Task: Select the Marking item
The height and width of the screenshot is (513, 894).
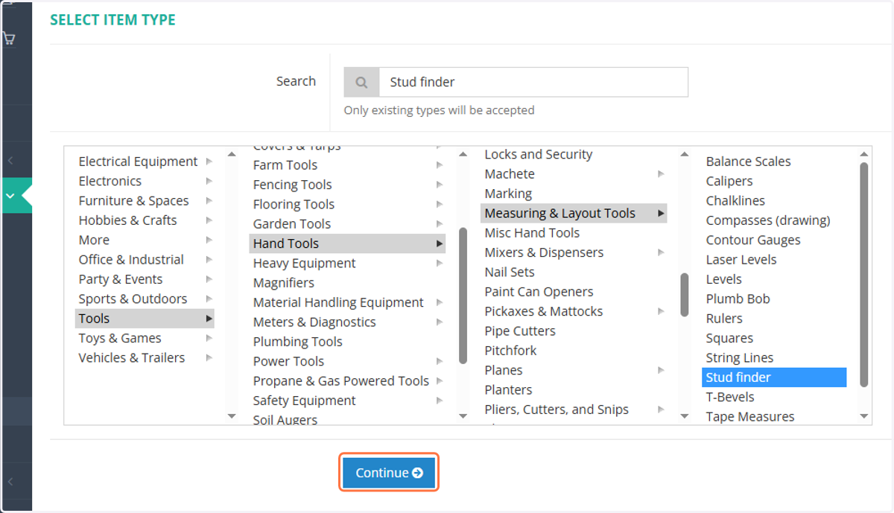Action: (508, 194)
